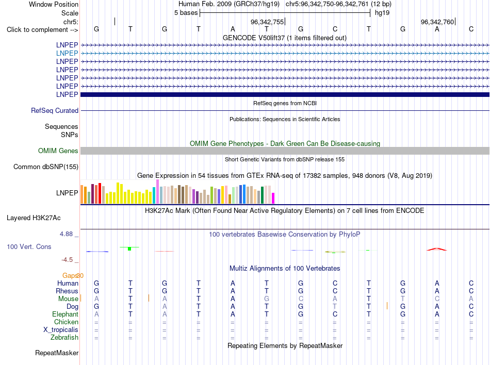Click the OMIM Genes track label
490x365 pixels.
coord(58,151)
